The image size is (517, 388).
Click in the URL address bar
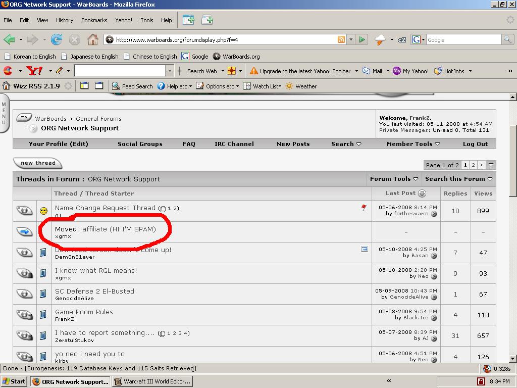[x=226, y=39]
